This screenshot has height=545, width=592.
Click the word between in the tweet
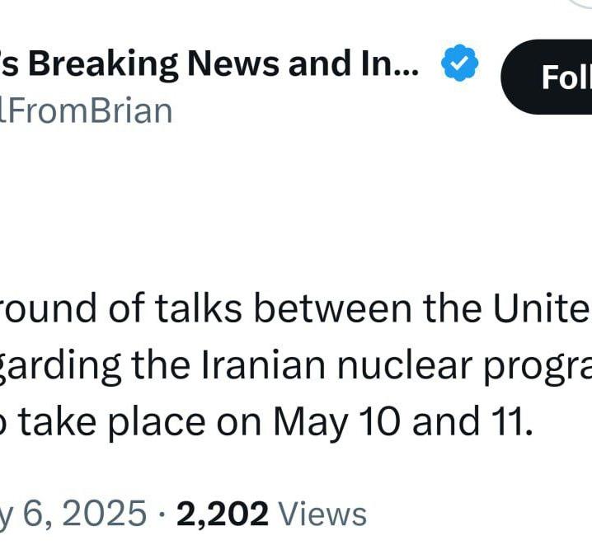(332, 308)
